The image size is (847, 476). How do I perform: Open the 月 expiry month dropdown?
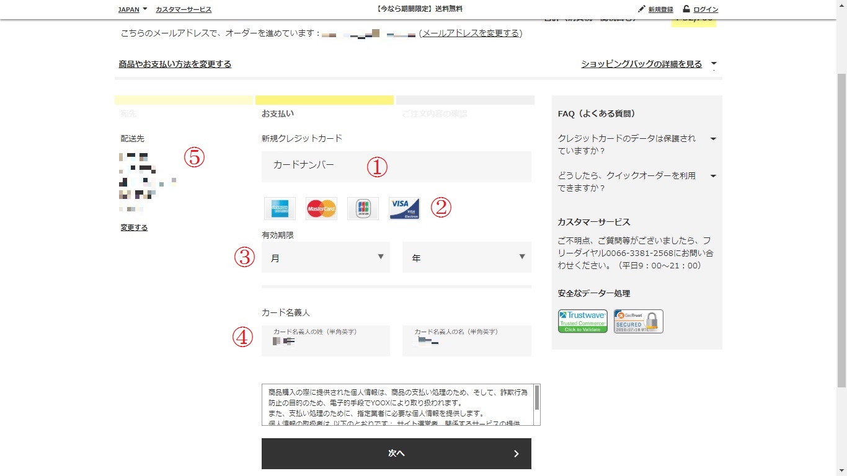pyautogui.click(x=326, y=257)
